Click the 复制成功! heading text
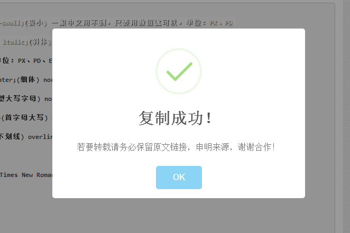 (x=175, y=118)
